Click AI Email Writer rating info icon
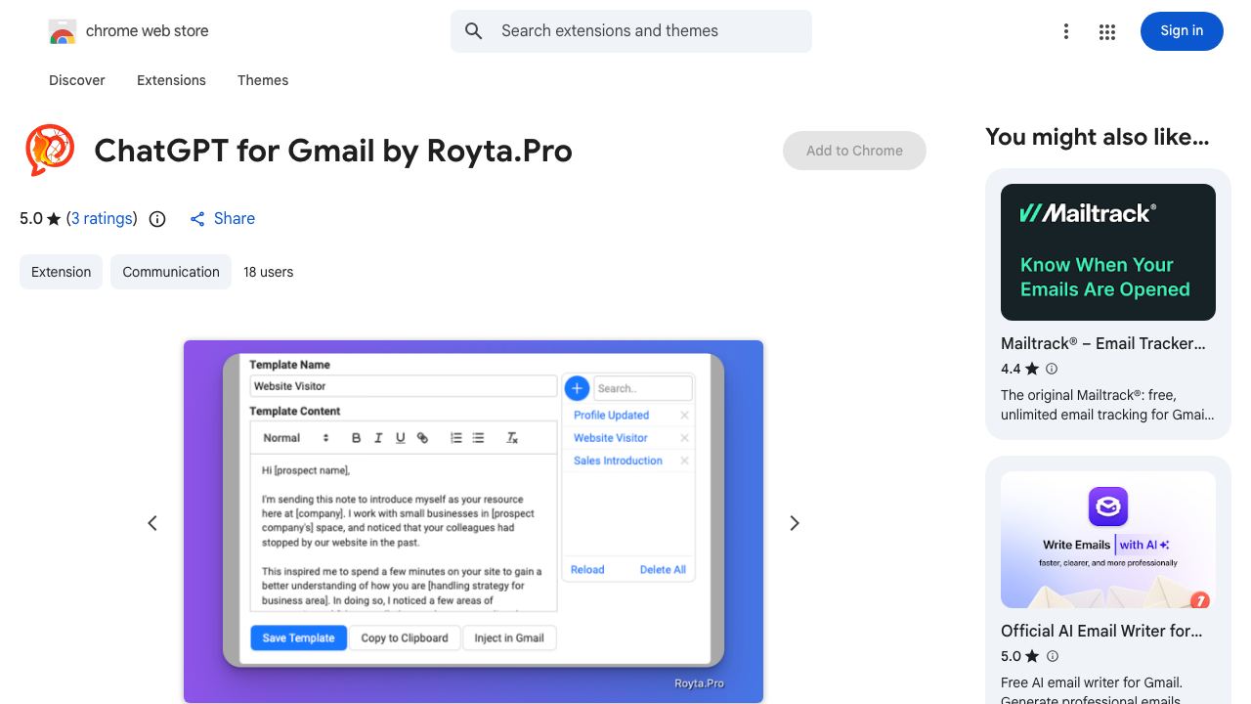The height and width of the screenshot is (704, 1251). coord(1052,656)
